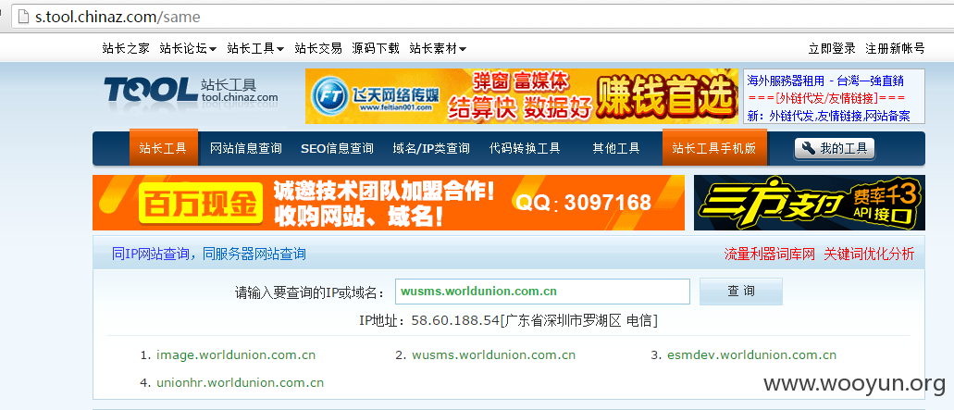Click the IP地址 58.60.188.54 text
Viewport: 954px width, 410px height.
point(508,320)
